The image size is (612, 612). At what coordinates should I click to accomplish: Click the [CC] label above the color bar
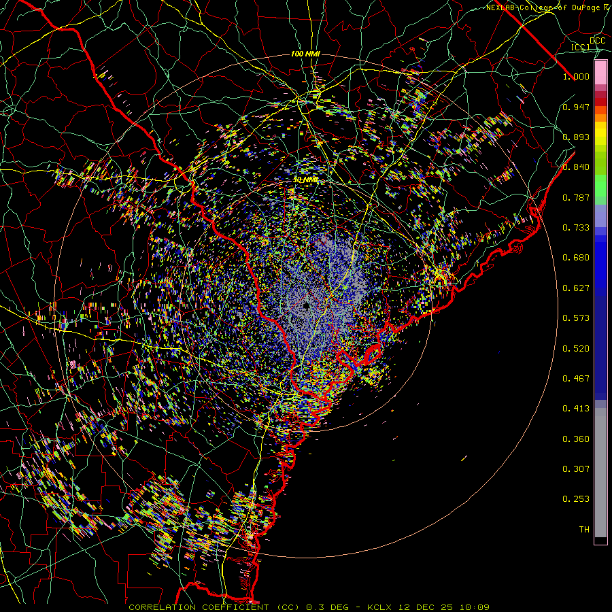pyautogui.click(x=581, y=47)
